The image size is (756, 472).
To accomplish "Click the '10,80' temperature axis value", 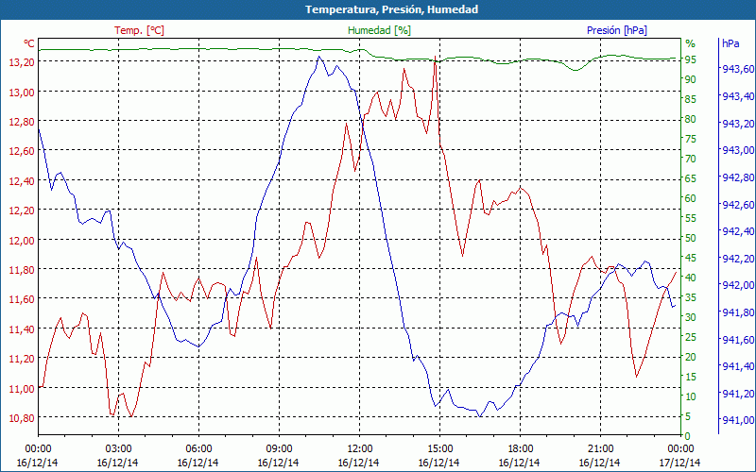I will (x=22, y=418).
